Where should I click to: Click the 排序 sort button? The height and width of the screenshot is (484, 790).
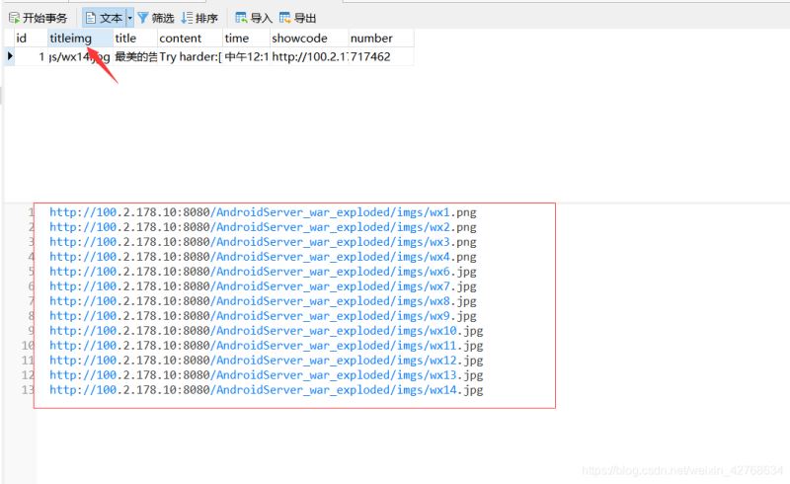pyautogui.click(x=199, y=18)
